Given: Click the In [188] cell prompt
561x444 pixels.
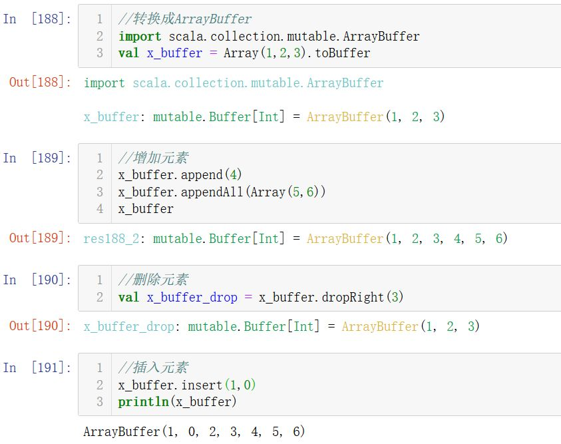Looking at the screenshot, I should (37, 19).
